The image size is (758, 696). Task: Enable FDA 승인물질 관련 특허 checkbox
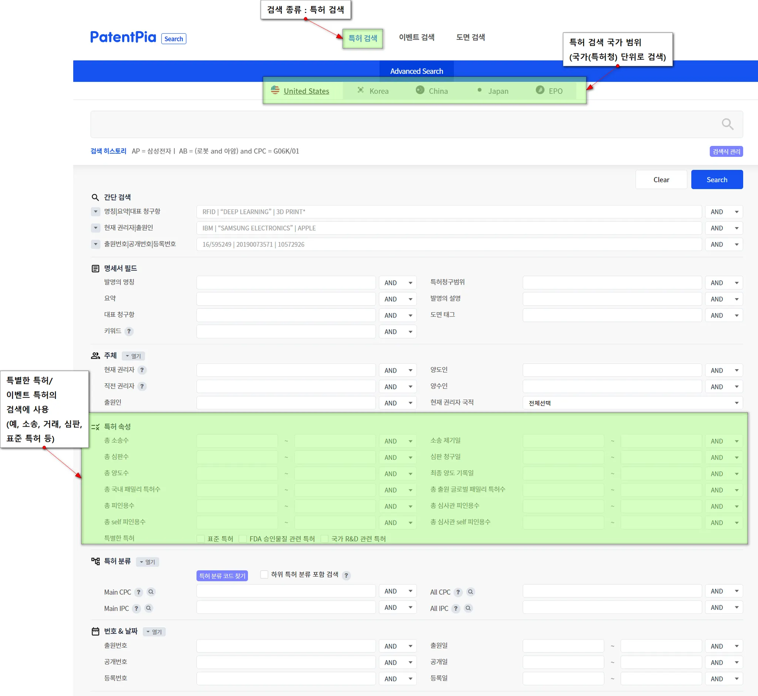tap(243, 539)
